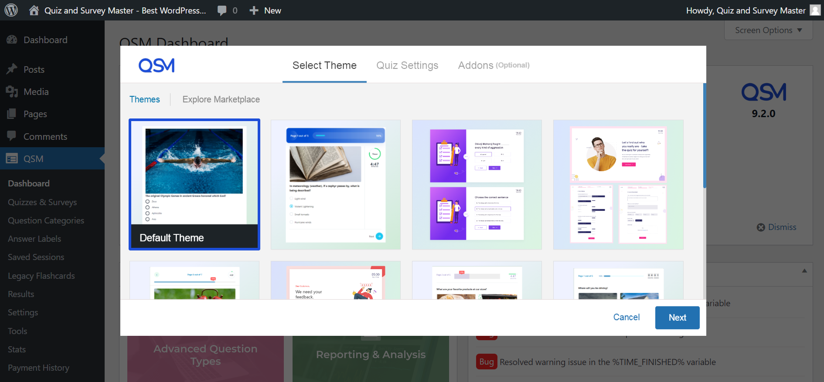
Task: Switch to the Select Theme tab
Action: pyautogui.click(x=324, y=65)
